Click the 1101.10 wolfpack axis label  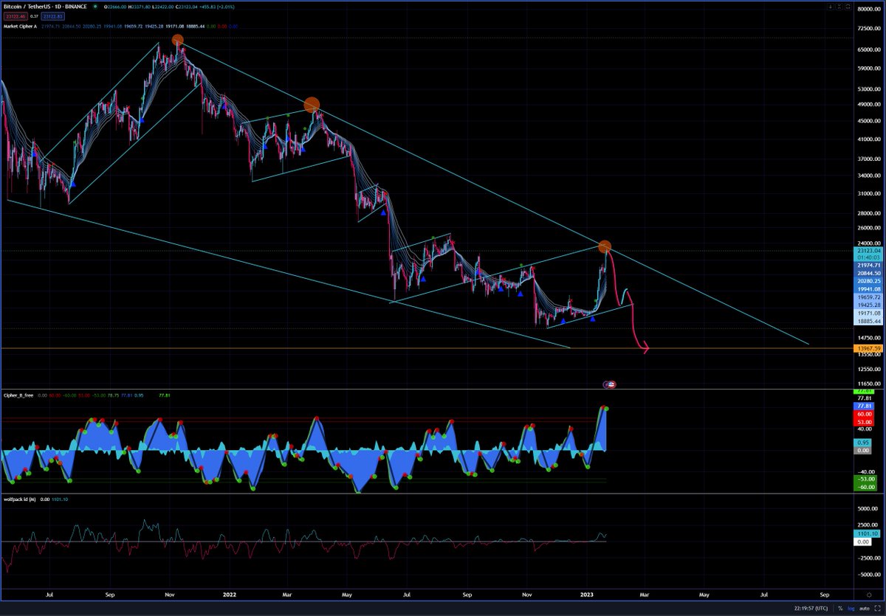(x=866, y=533)
